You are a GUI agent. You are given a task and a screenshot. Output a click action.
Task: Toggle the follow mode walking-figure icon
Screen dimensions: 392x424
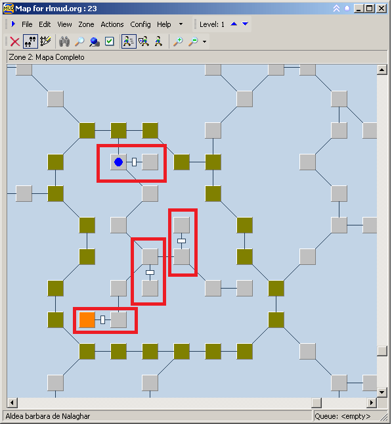(129, 41)
